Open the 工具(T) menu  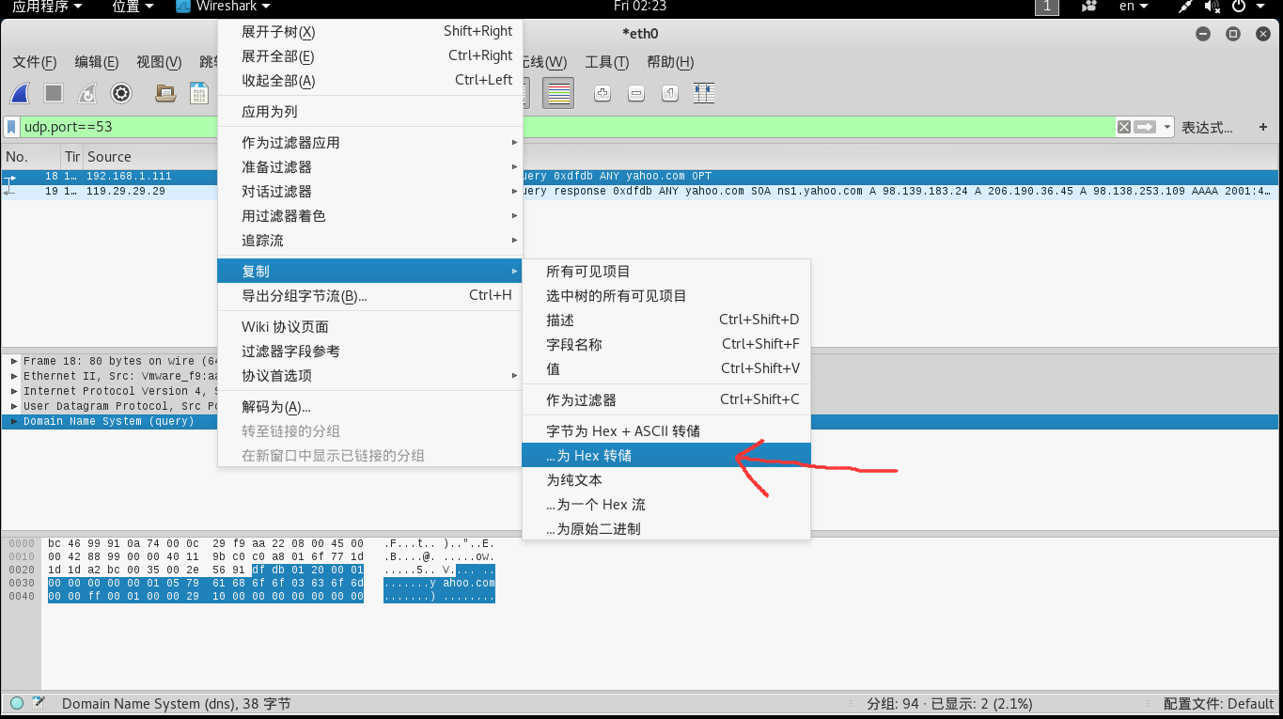pos(606,62)
